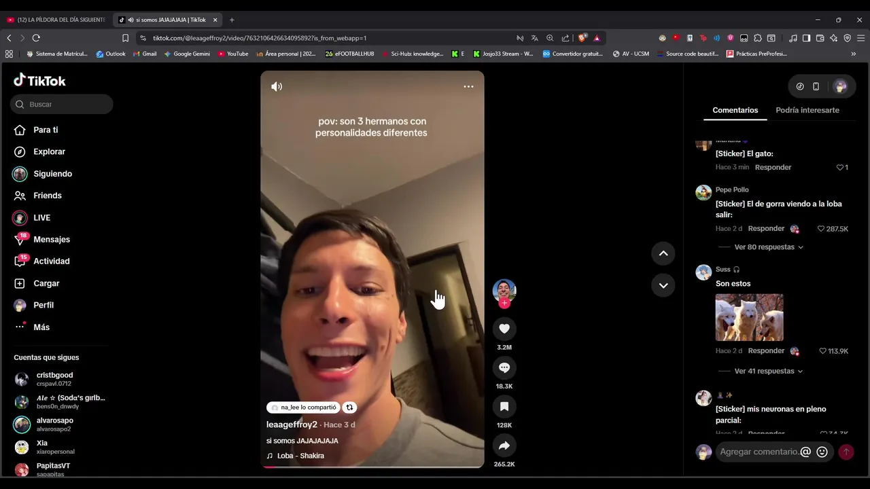The image size is (870, 489).
Task: Expand Ver 80 respuestas under Pepe Pollo
Action: 769,247
